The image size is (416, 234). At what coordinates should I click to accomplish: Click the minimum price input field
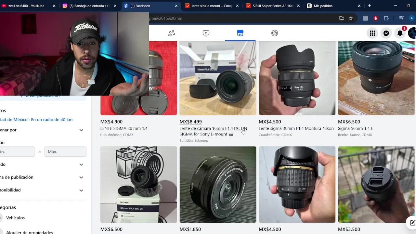(17, 152)
